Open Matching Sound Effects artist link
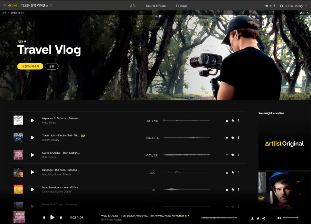This screenshot has width=311, height=224. (57, 174)
